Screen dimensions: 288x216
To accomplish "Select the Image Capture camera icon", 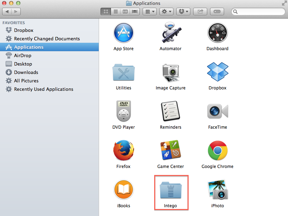I will pos(171,73).
